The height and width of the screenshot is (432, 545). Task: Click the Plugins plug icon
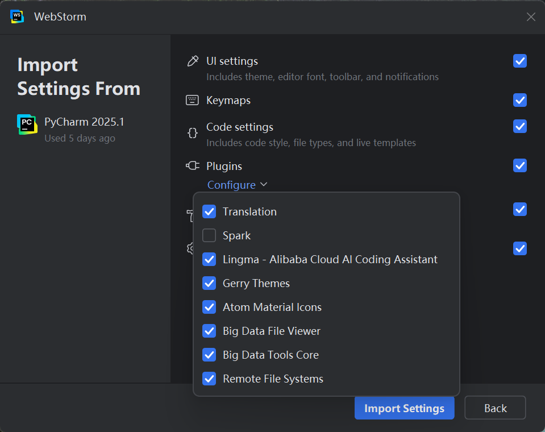click(193, 166)
